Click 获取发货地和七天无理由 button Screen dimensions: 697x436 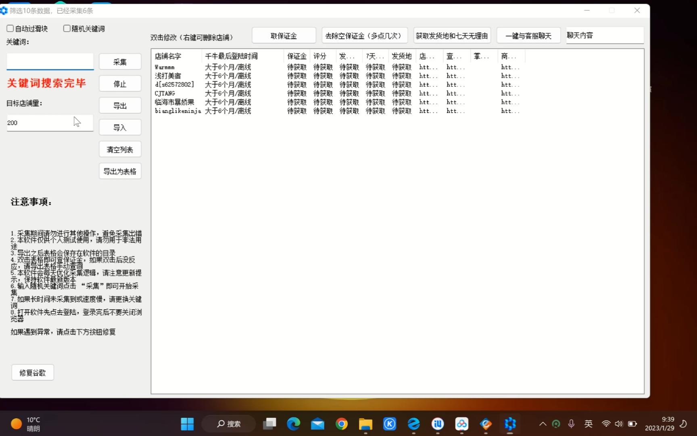(452, 36)
